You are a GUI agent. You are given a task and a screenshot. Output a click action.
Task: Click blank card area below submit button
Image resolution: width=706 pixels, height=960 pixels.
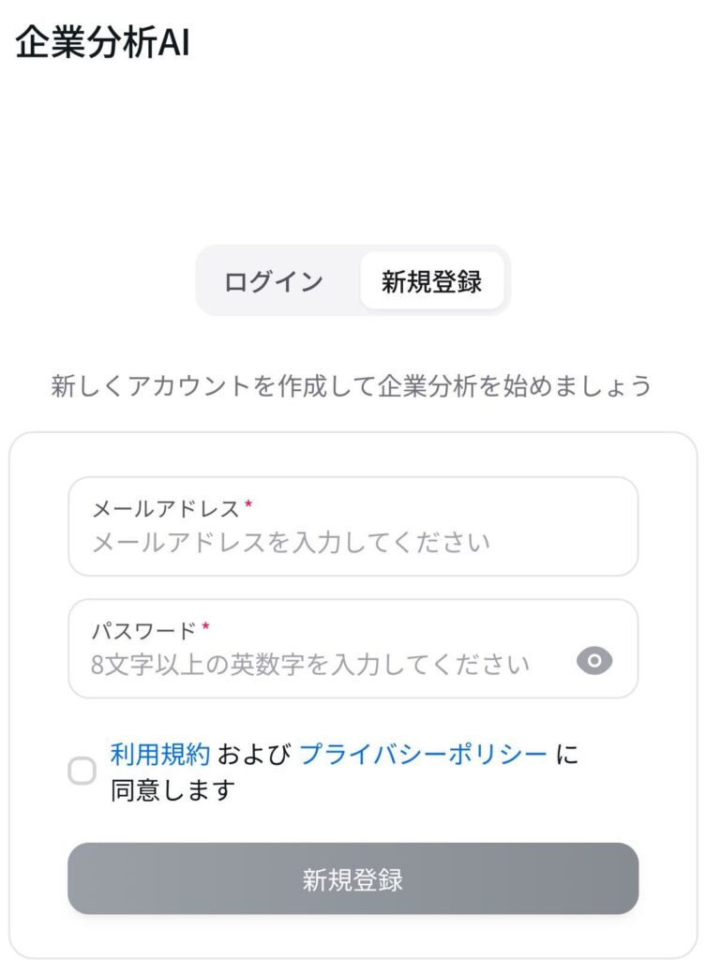coord(353,937)
